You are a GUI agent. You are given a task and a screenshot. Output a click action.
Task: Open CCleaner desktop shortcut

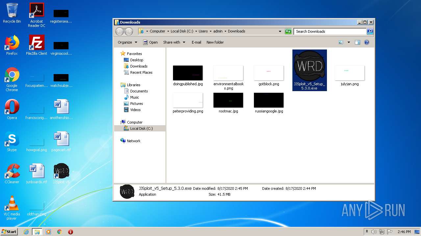(12, 174)
